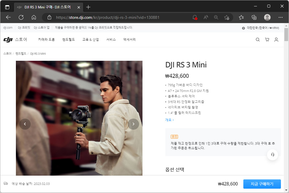Open the zoom out magnifier
This screenshot has width=289, height=193.
216,17
